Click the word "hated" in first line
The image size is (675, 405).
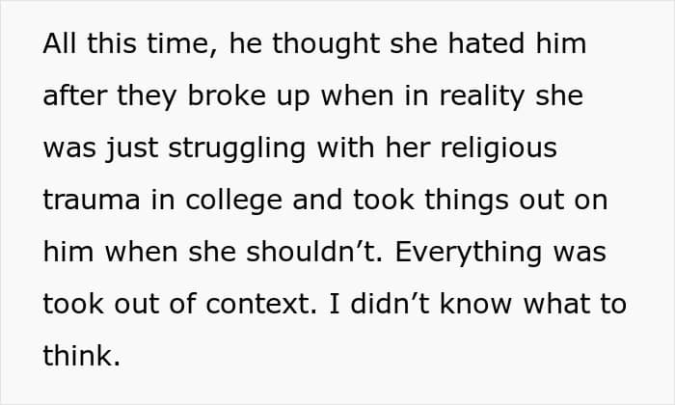(486, 43)
